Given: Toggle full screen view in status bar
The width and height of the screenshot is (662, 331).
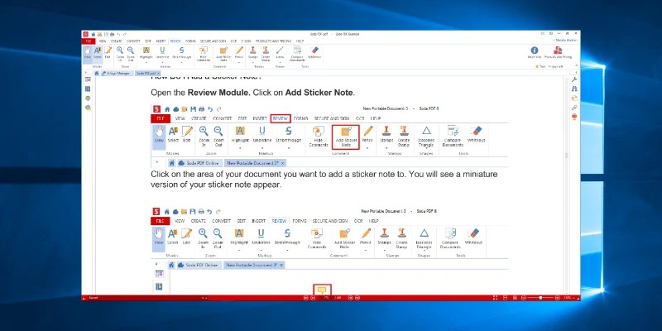Looking at the screenshot, I should [495, 298].
